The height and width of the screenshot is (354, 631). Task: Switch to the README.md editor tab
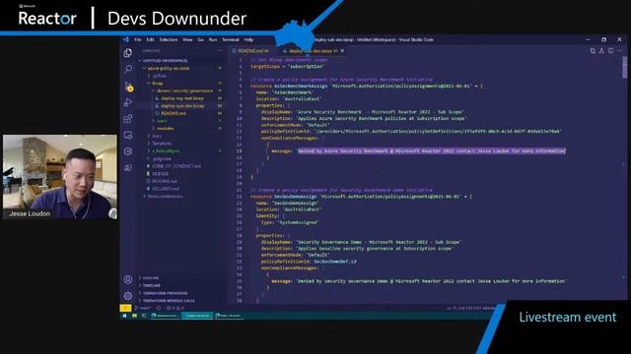pos(252,51)
